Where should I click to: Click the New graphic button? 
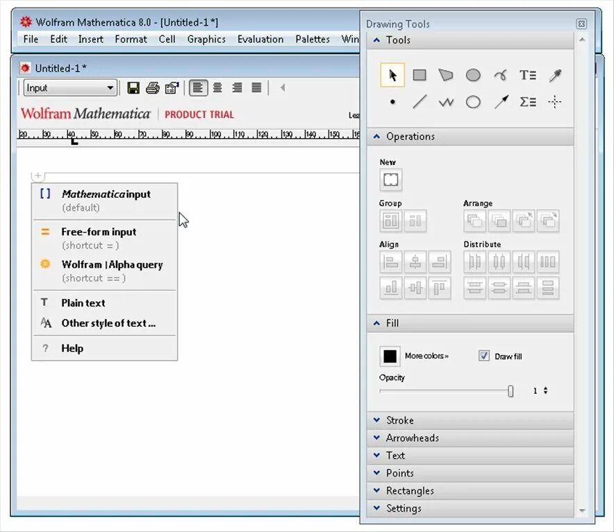pyautogui.click(x=391, y=180)
